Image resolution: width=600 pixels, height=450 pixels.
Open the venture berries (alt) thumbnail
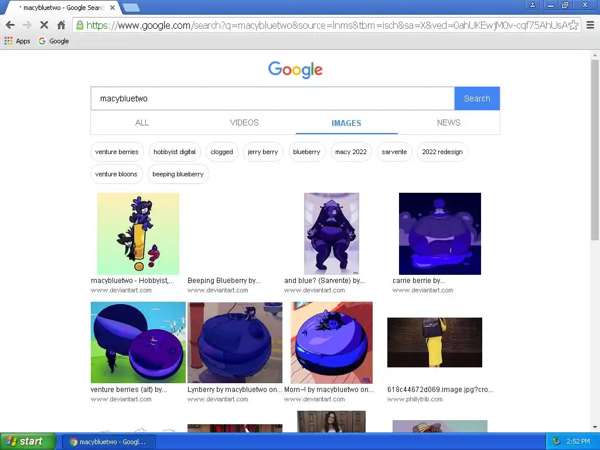click(x=138, y=342)
